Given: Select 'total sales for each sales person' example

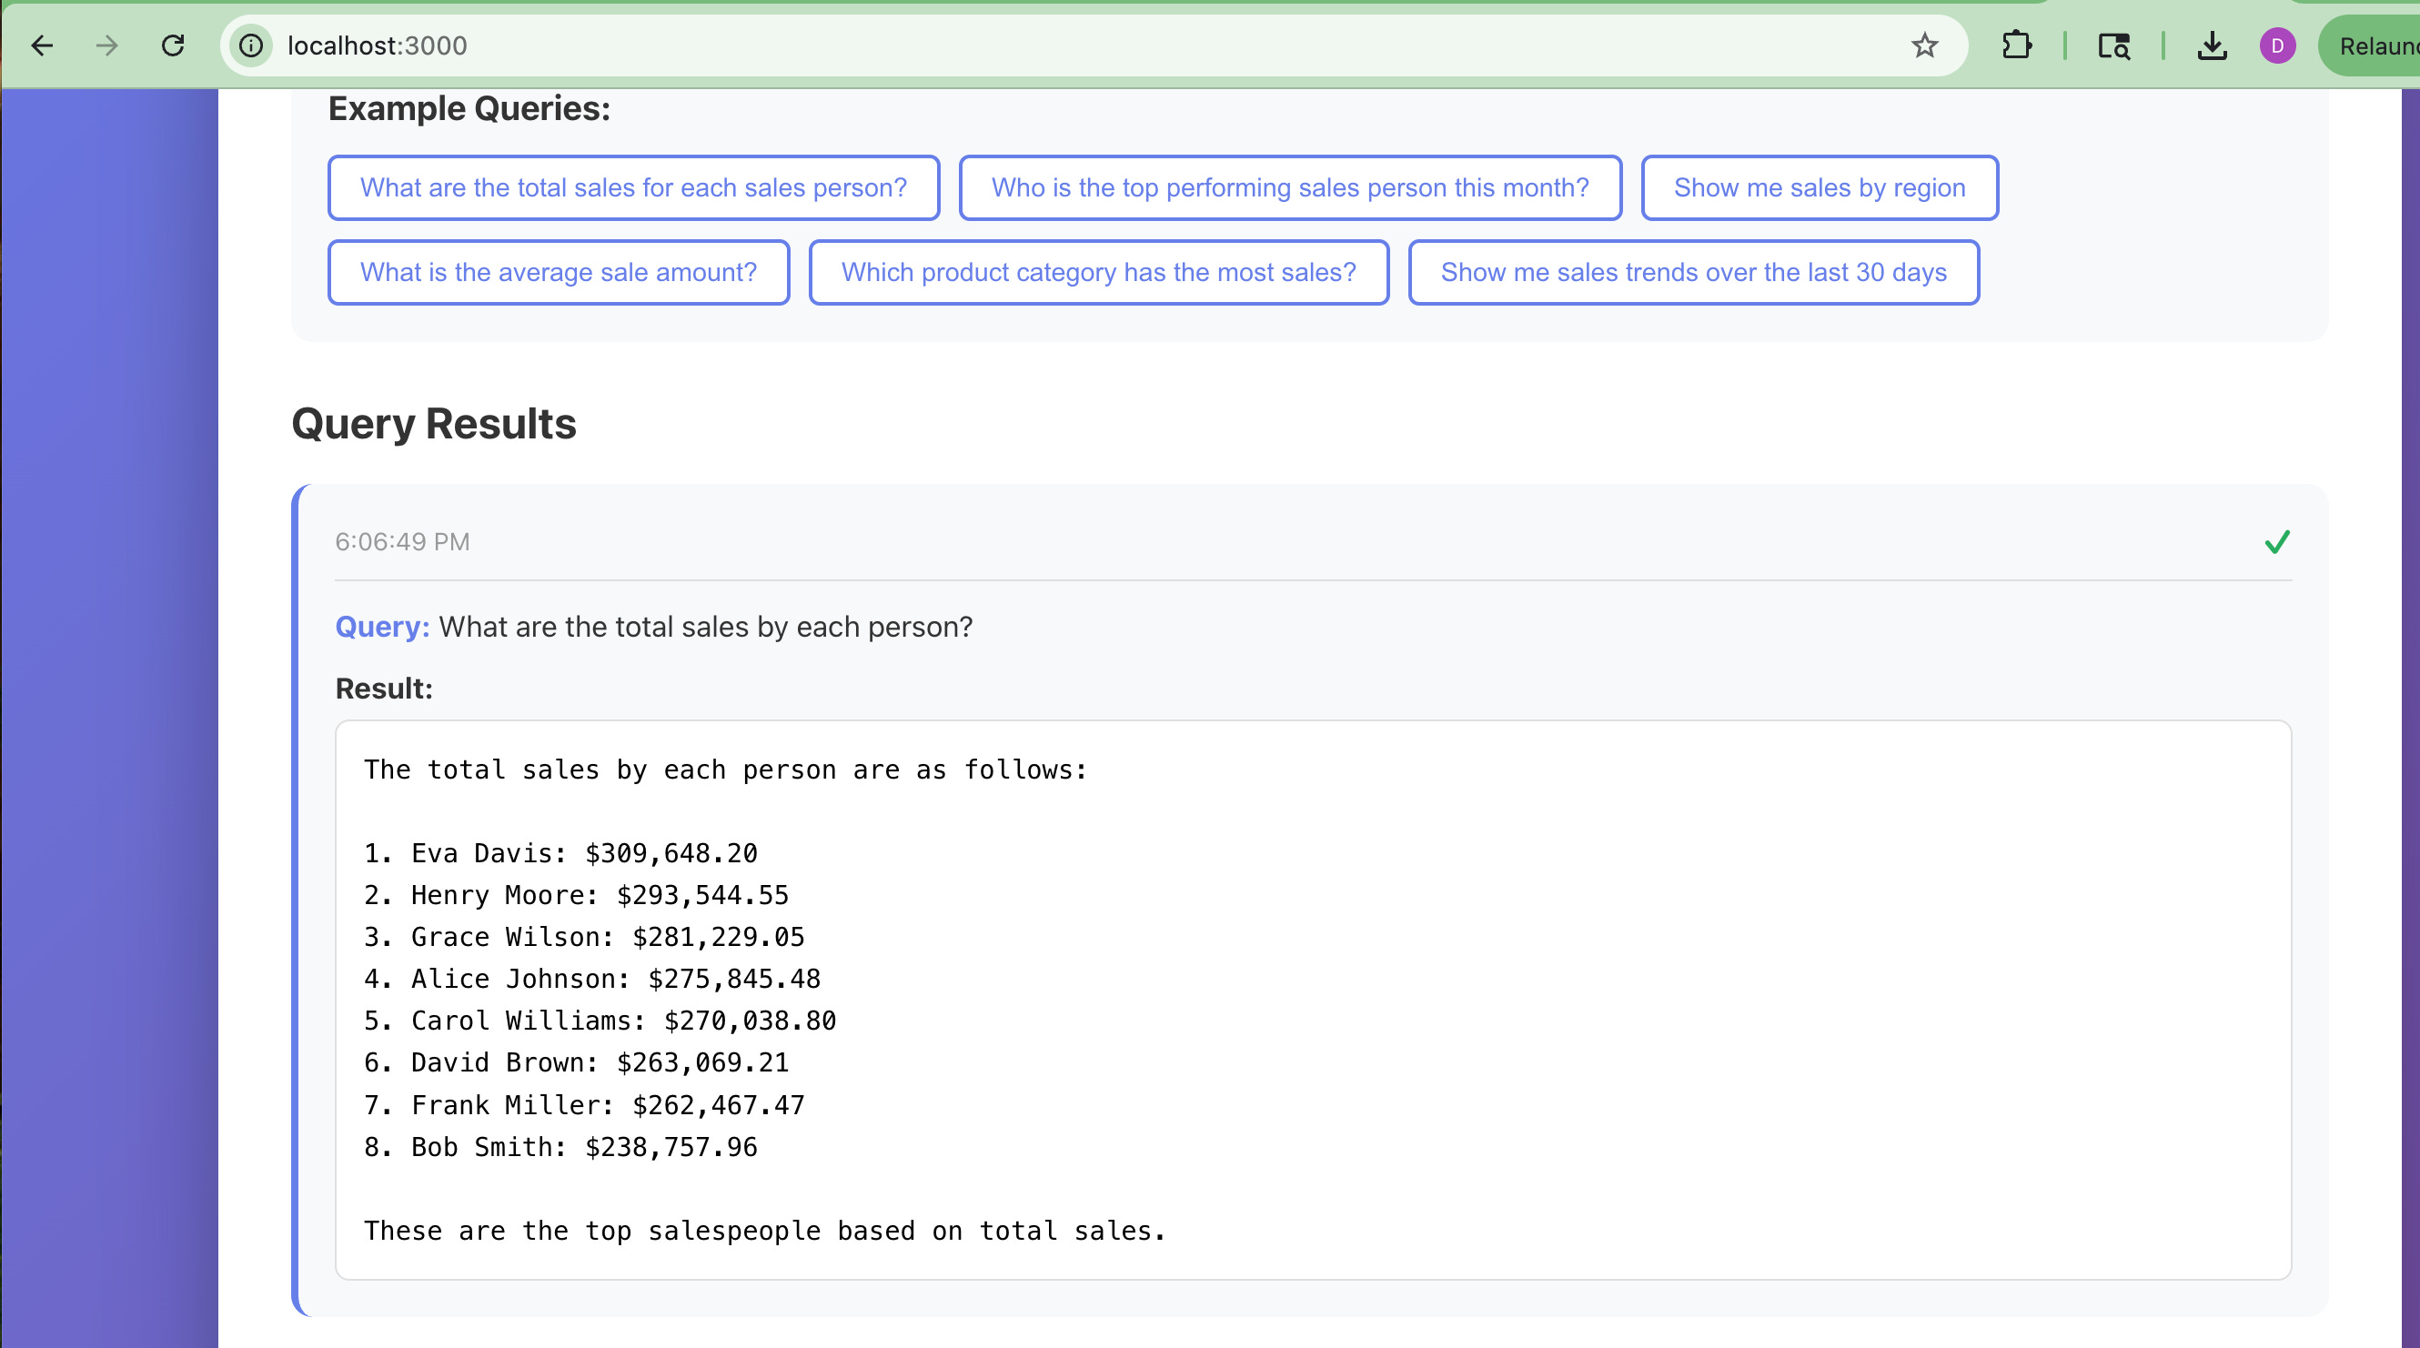Looking at the screenshot, I should click(633, 188).
